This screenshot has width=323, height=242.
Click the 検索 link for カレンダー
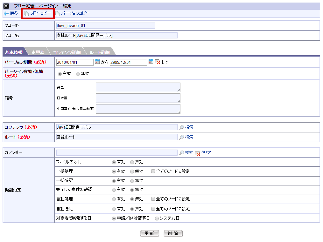tap(189, 153)
